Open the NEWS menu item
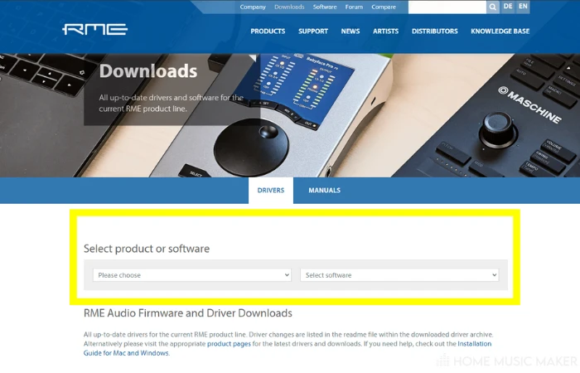This screenshot has height=373, width=580. (350, 31)
